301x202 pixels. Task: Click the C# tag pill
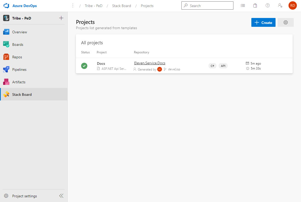[x=212, y=66]
